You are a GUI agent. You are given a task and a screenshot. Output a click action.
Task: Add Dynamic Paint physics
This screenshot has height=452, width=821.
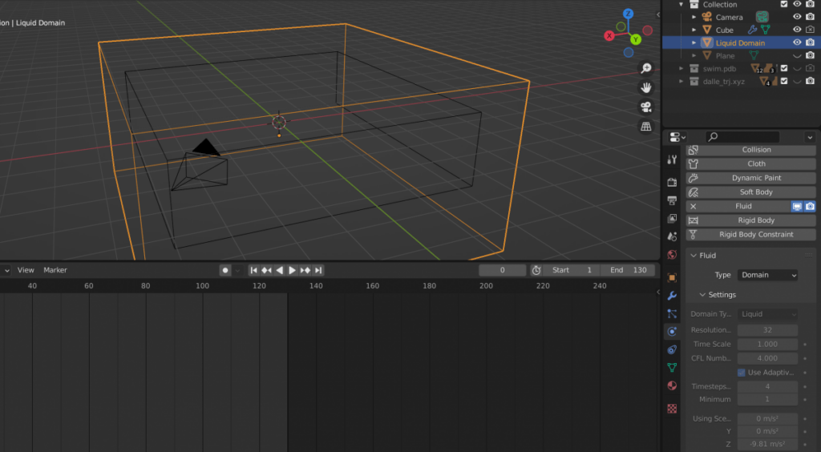click(x=750, y=178)
